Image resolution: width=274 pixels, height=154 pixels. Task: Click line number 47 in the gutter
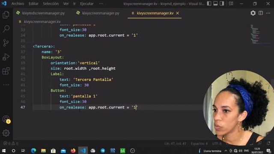(x=23, y=107)
